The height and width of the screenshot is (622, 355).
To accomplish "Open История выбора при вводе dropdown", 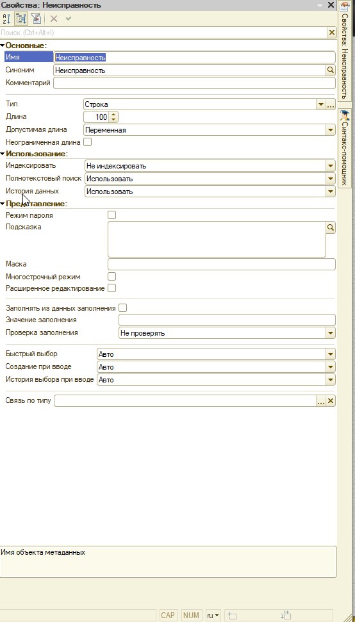I will (x=331, y=380).
